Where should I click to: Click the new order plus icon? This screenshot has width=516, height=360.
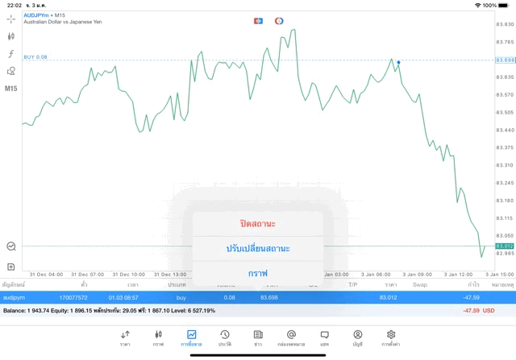11,266
